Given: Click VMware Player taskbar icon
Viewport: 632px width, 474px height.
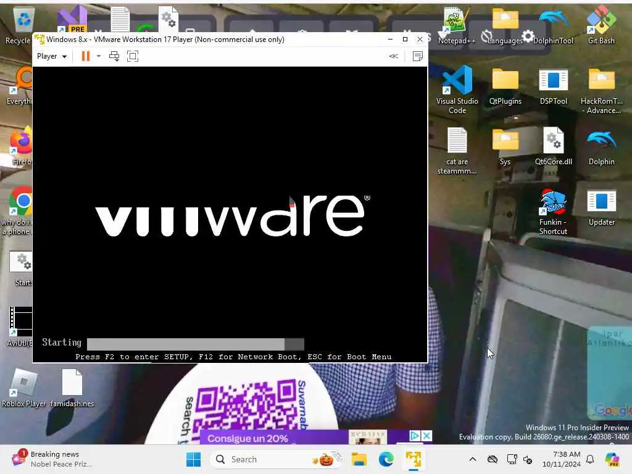Looking at the screenshot, I should coord(414,459).
